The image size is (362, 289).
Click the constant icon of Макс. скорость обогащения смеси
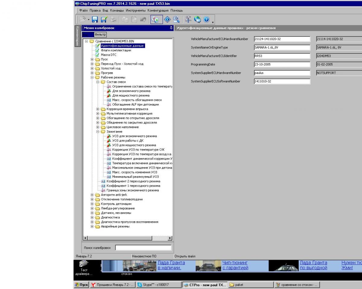pos(109,100)
